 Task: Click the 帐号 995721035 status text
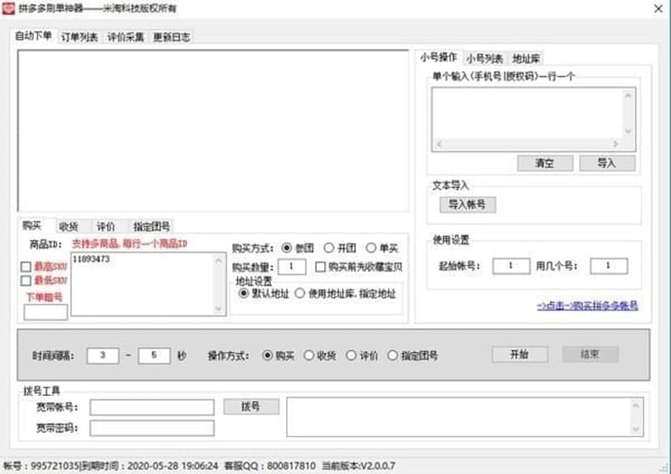(x=41, y=466)
